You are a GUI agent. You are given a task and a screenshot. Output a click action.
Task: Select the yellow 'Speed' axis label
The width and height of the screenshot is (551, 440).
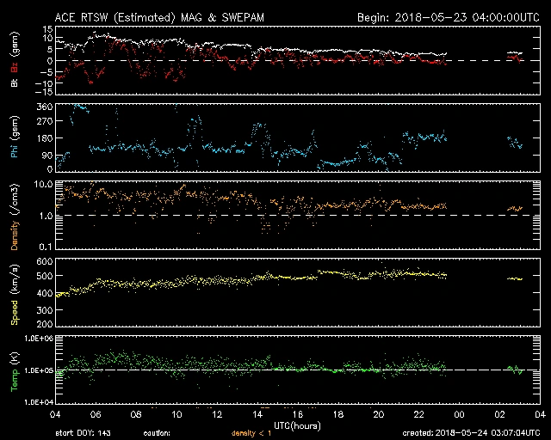15,313
